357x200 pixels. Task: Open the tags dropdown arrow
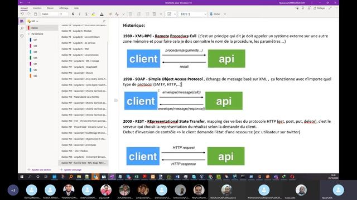pyautogui.click(x=175, y=14)
